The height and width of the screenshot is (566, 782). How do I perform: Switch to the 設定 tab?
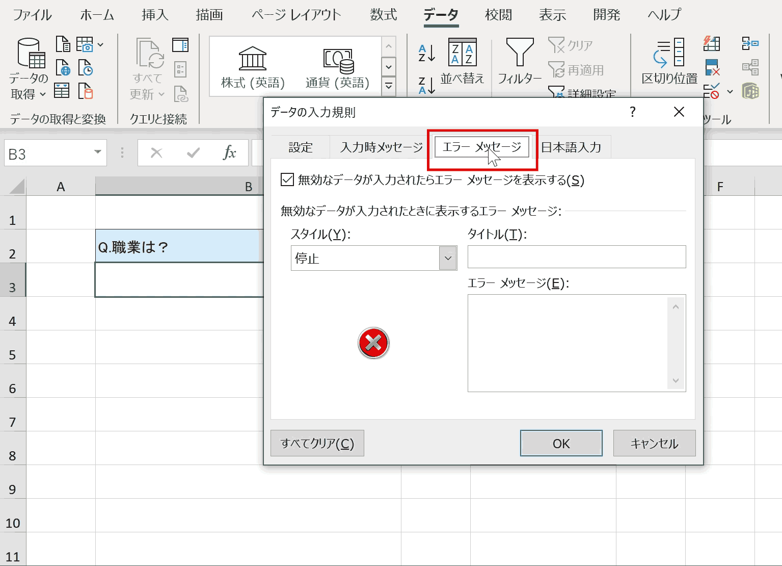[x=301, y=147]
